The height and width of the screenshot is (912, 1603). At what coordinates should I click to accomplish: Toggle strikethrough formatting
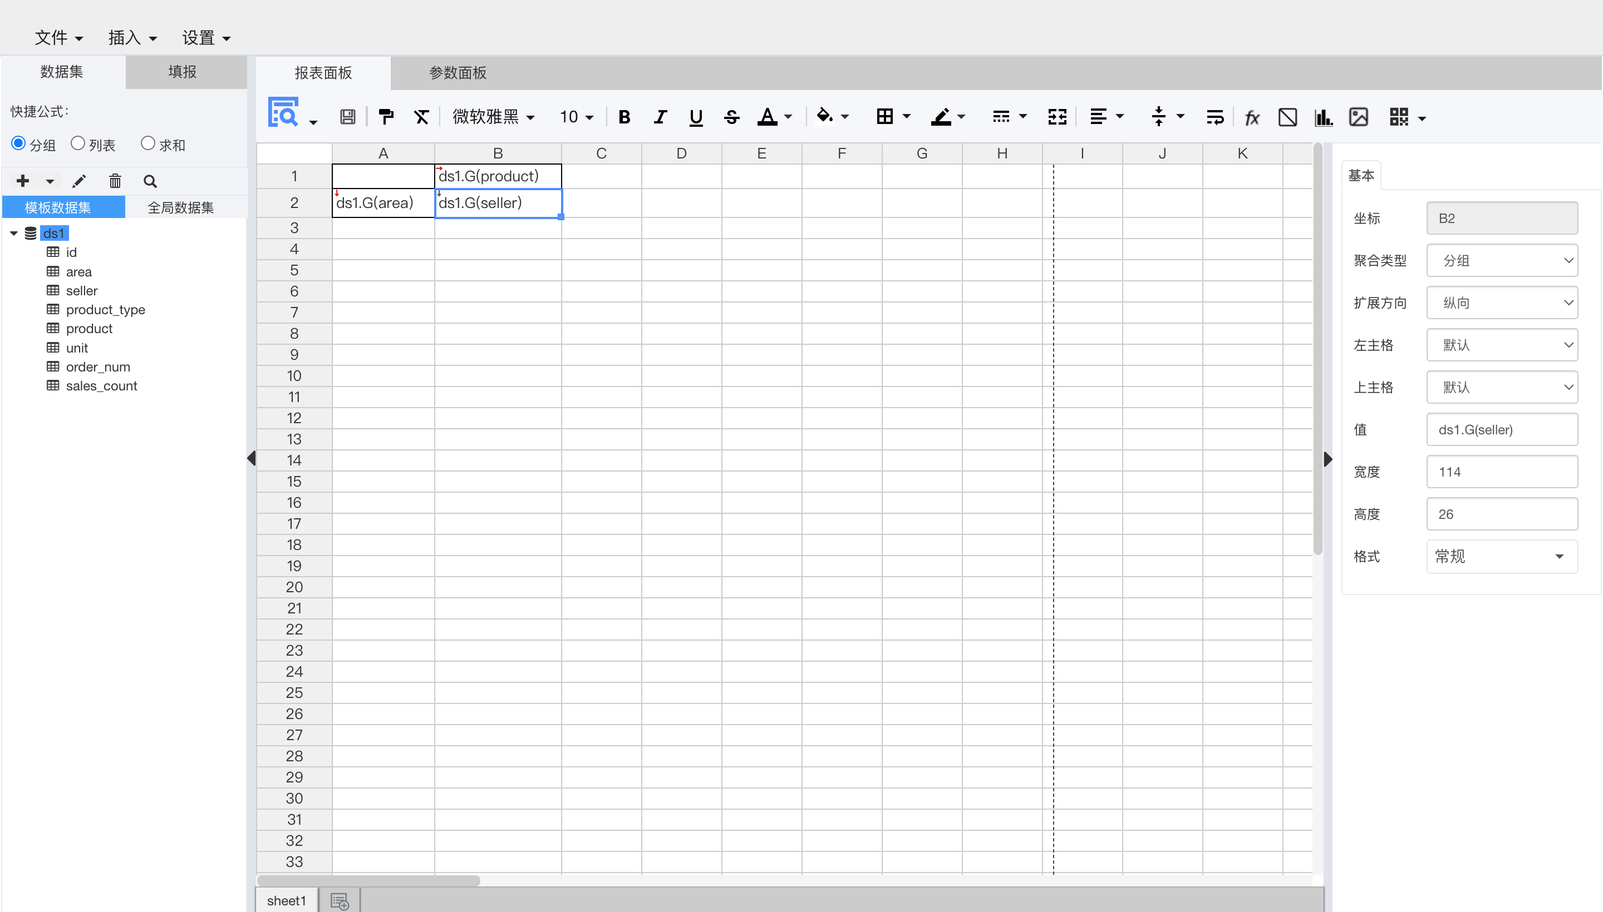click(731, 117)
